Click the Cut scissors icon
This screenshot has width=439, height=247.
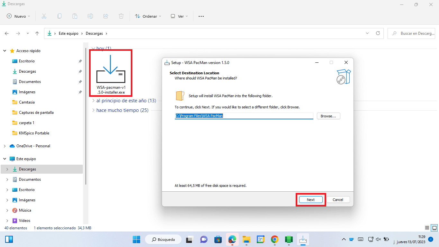(44, 16)
